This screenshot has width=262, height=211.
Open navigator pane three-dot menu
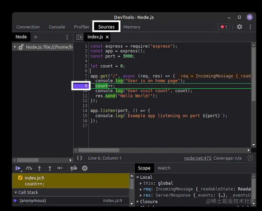click(67, 37)
